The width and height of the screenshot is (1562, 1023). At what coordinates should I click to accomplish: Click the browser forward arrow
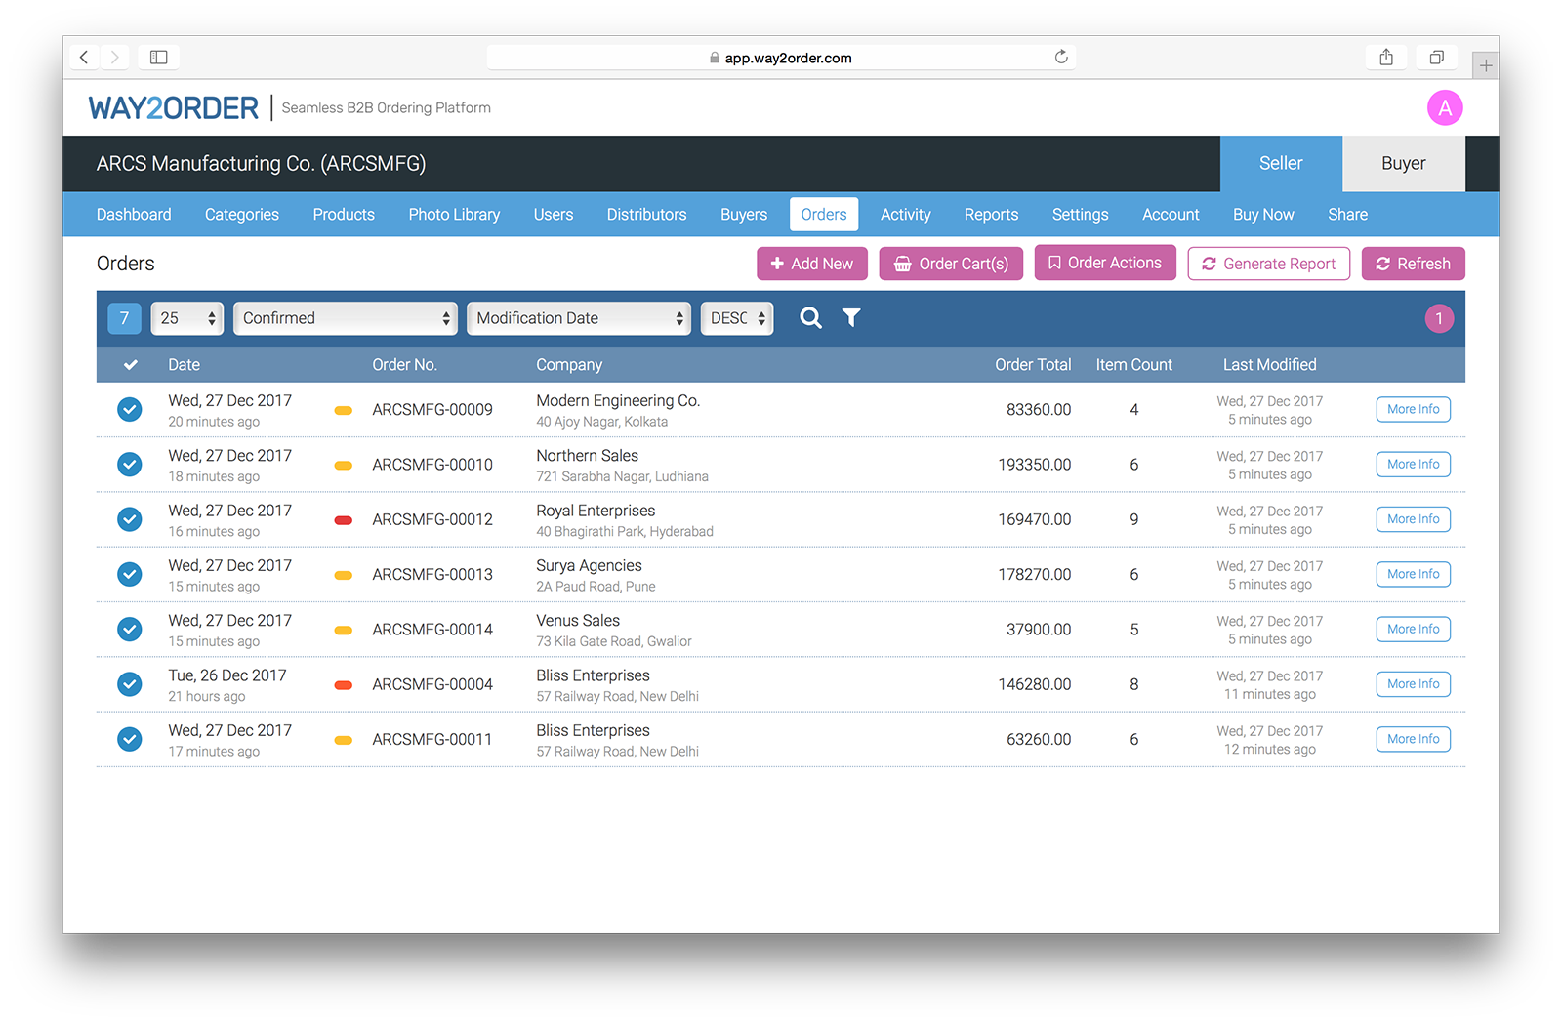tap(114, 58)
